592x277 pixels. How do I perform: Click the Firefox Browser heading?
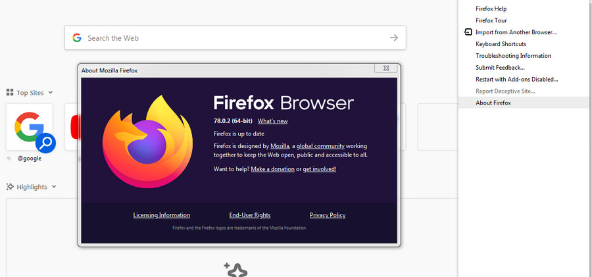coord(284,103)
